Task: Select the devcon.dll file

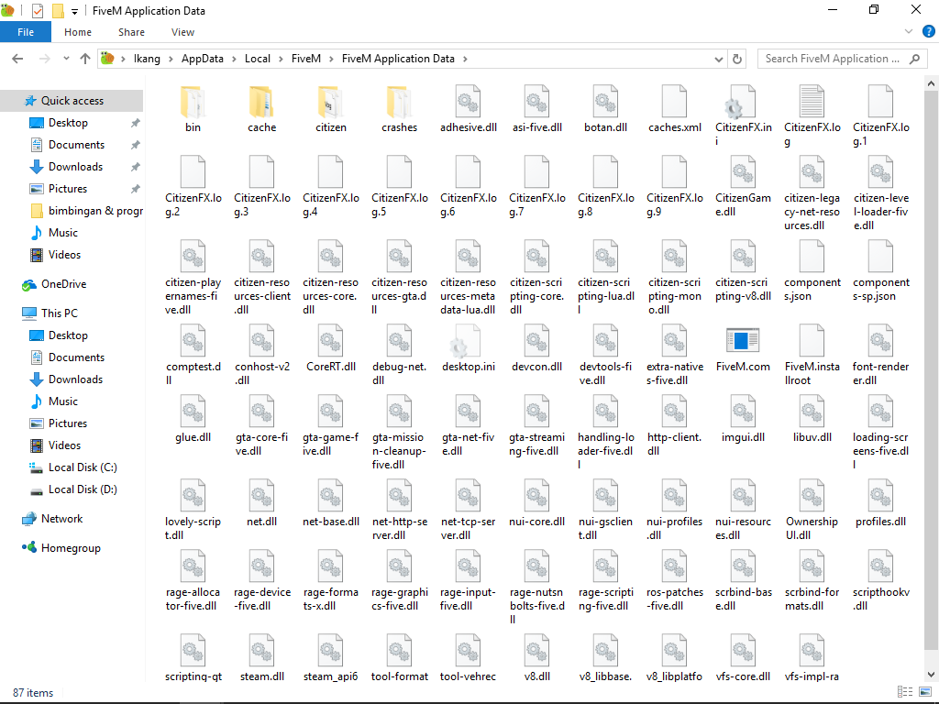Action: (x=537, y=348)
